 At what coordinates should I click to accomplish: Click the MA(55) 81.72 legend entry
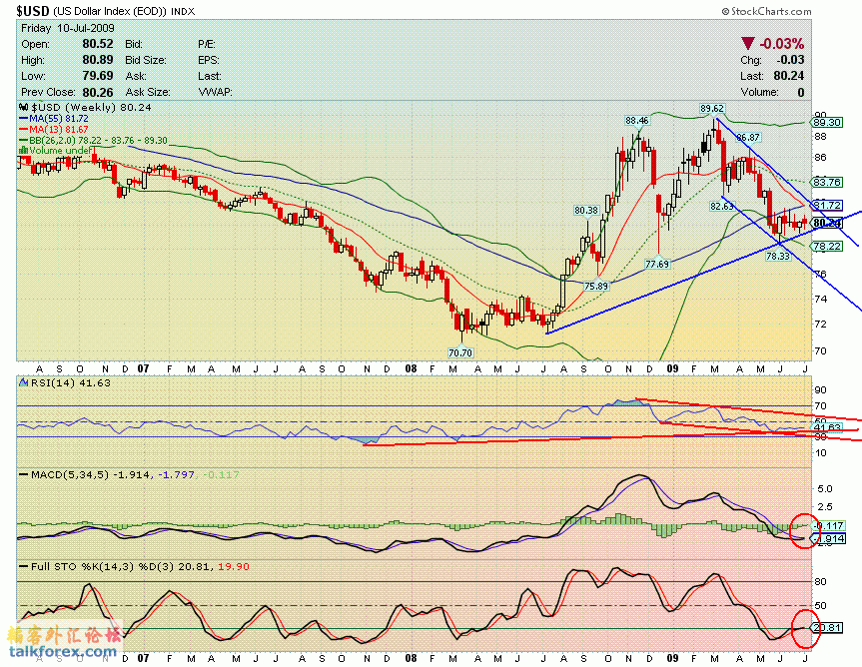coord(53,119)
